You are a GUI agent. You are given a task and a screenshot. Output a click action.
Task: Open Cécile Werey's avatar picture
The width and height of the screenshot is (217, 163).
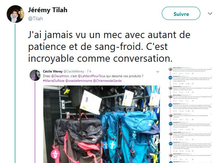35,75
